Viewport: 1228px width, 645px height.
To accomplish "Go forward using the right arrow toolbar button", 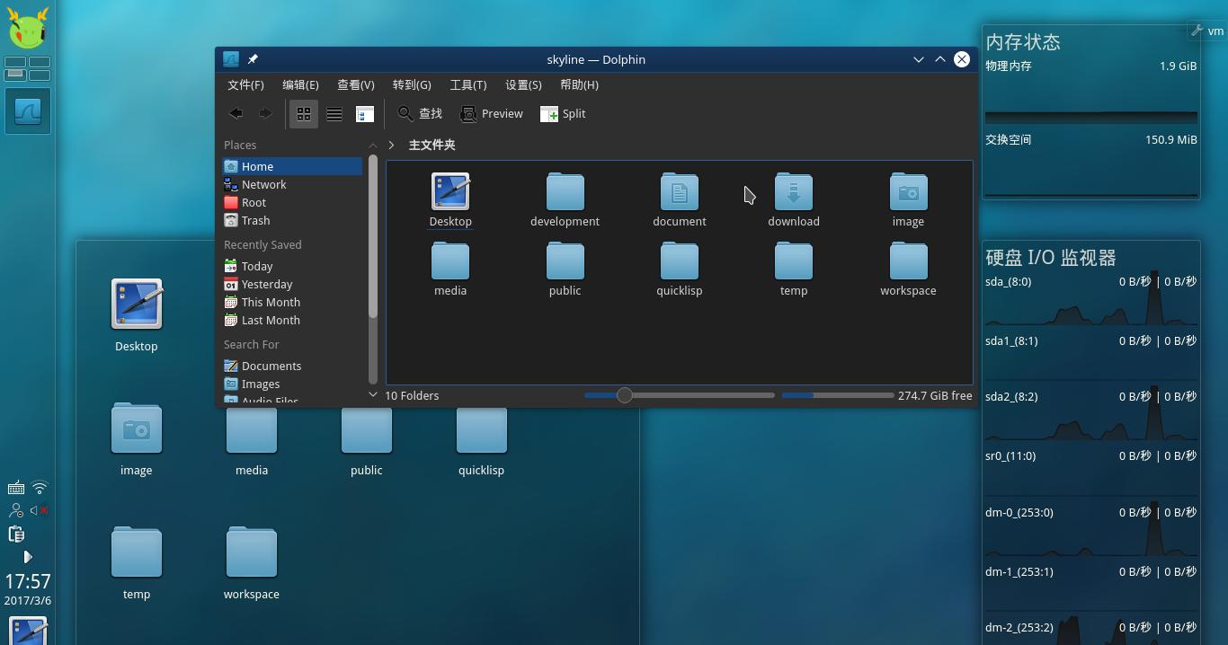I will pyautogui.click(x=264, y=113).
